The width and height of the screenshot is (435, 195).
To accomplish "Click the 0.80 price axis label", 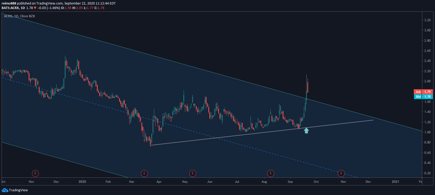I will pyautogui.click(x=427, y=142).
